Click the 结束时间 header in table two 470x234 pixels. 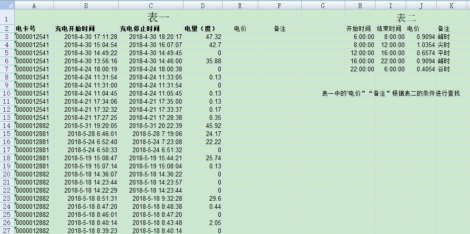coord(390,29)
